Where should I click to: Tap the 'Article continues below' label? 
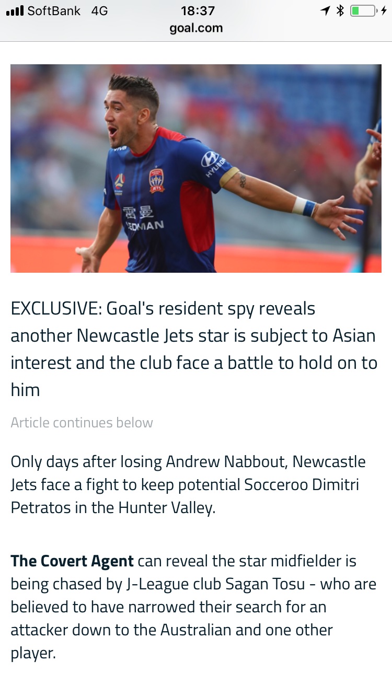click(82, 422)
